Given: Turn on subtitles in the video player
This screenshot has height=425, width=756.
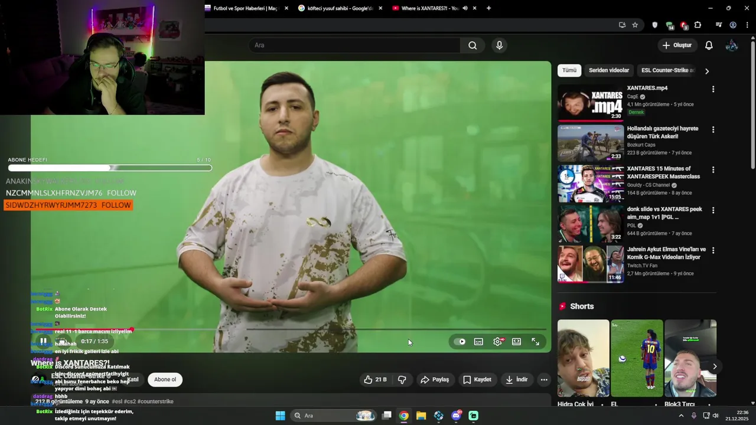Looking at the screenshot, I should pos(478,342).
